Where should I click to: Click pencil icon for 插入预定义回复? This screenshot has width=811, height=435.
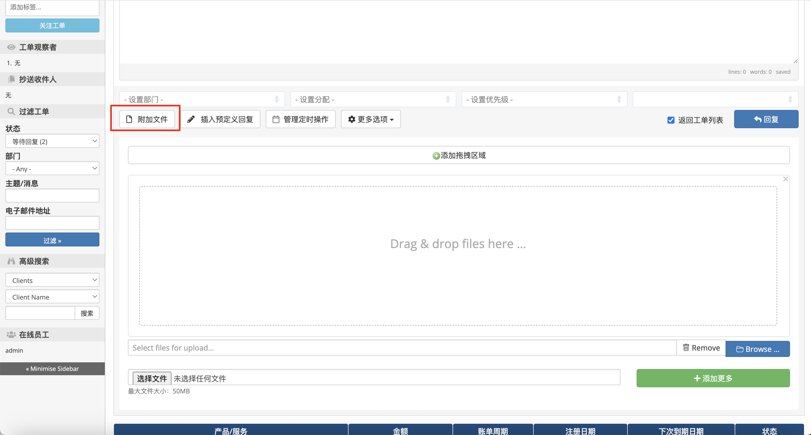pyautogui.click(x=191, y=119)
